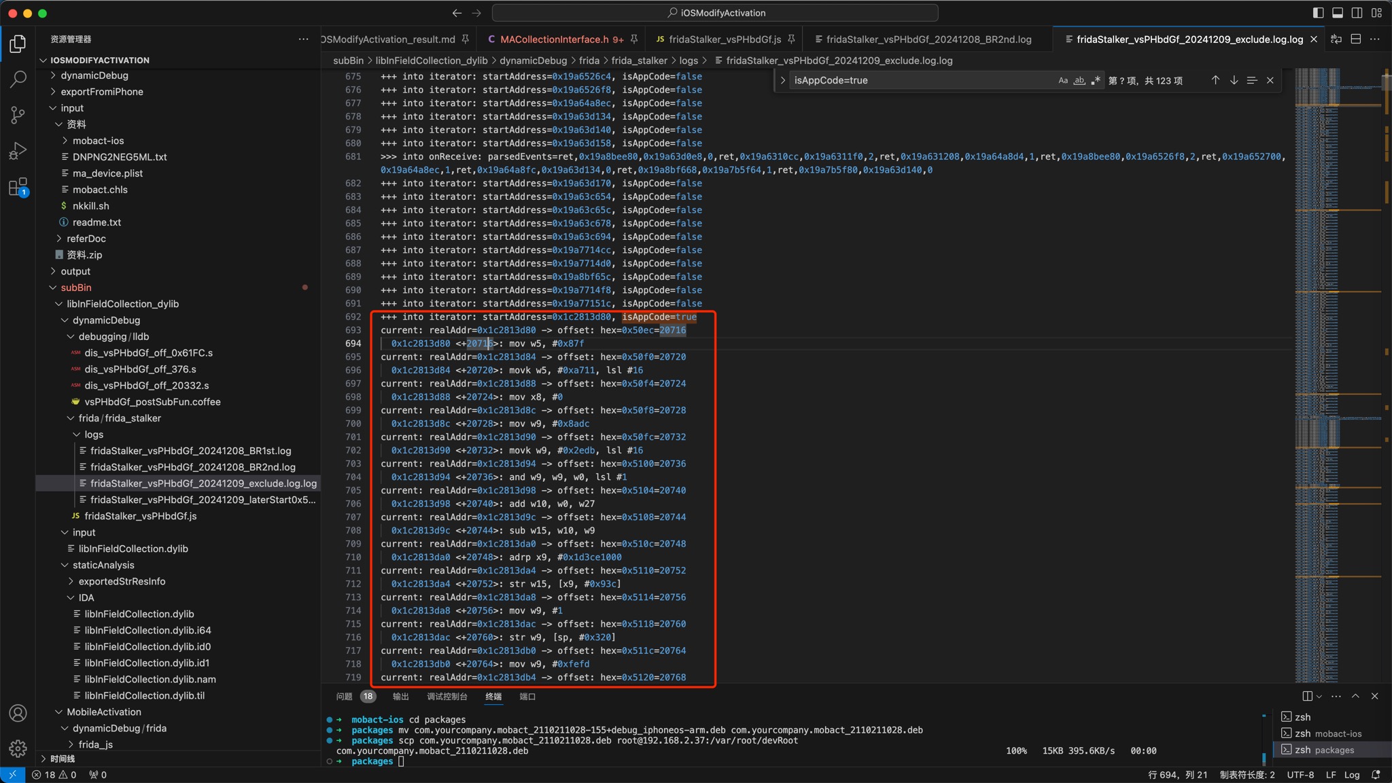Screen dimensions: 1392x783
Task: Maximize the bottom panel size
Action: (x=1355, y=696)
